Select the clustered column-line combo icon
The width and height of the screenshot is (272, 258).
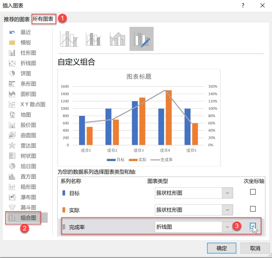(69, 39)
